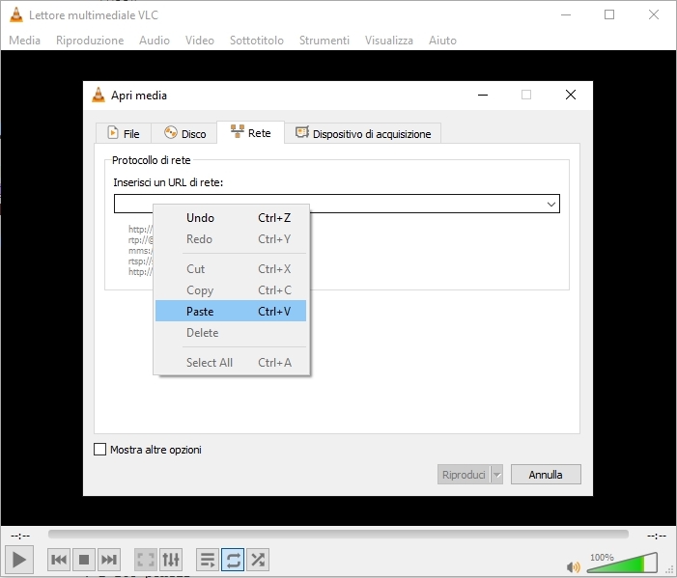
Task: Click the Play button in VLC controls
Action: (19, 560)
